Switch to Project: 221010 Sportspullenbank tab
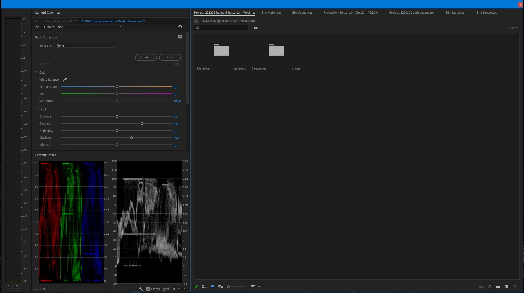The image size is (524, 293). click(x=412, y=13)
